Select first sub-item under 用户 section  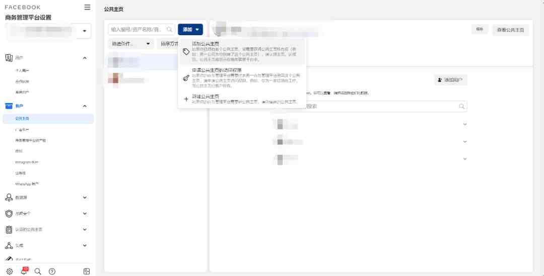point(22,71)
